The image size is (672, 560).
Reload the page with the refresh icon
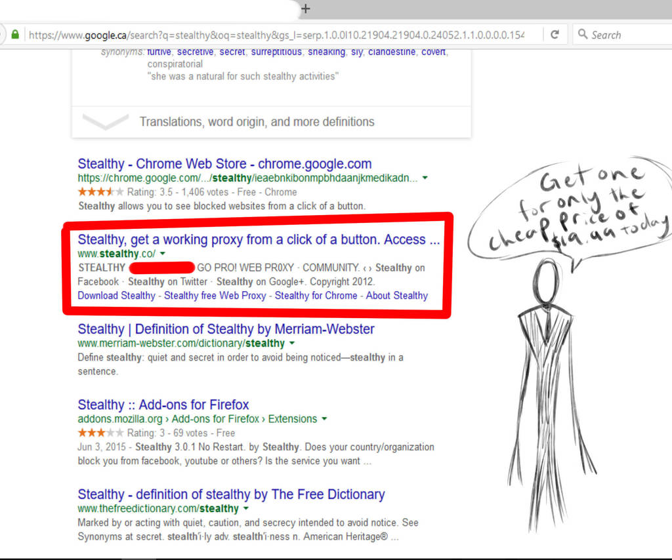[x=555, y=35]
